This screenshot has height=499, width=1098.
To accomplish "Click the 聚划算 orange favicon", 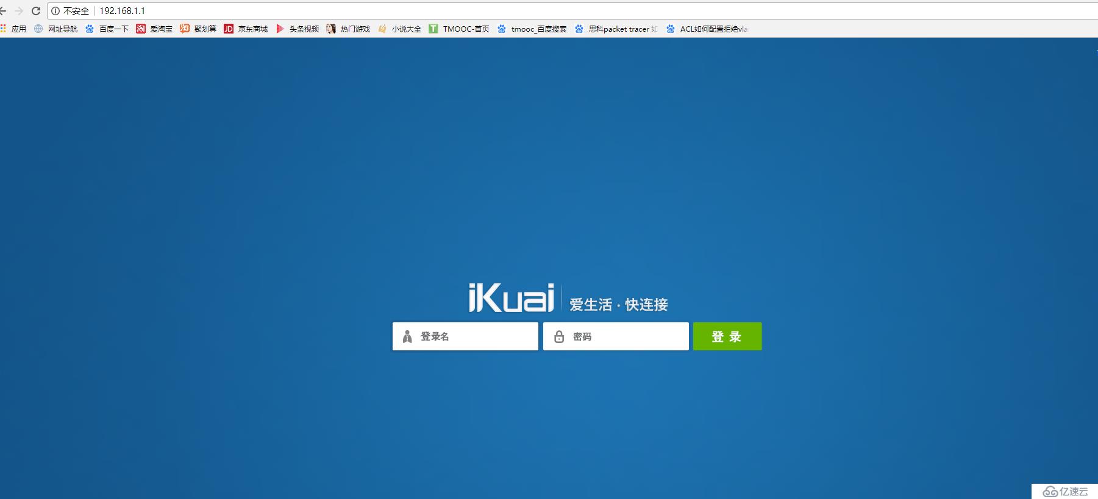I will click(x=185, y=29).
